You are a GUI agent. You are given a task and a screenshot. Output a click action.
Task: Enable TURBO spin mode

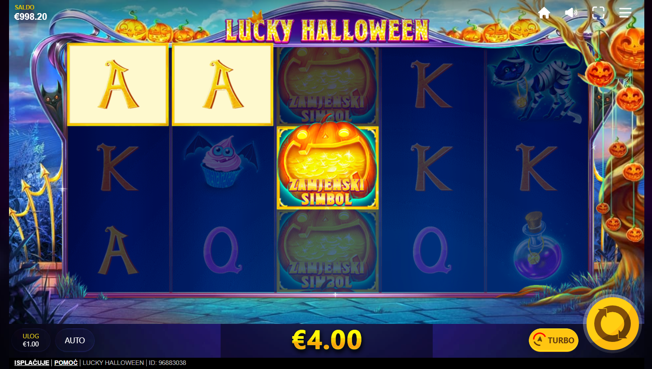pos(554,340)
